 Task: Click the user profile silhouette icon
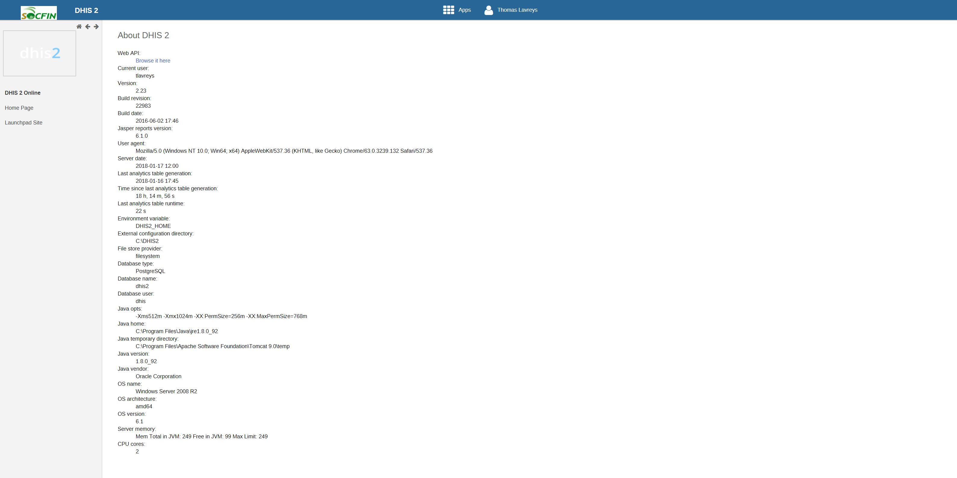488,10
